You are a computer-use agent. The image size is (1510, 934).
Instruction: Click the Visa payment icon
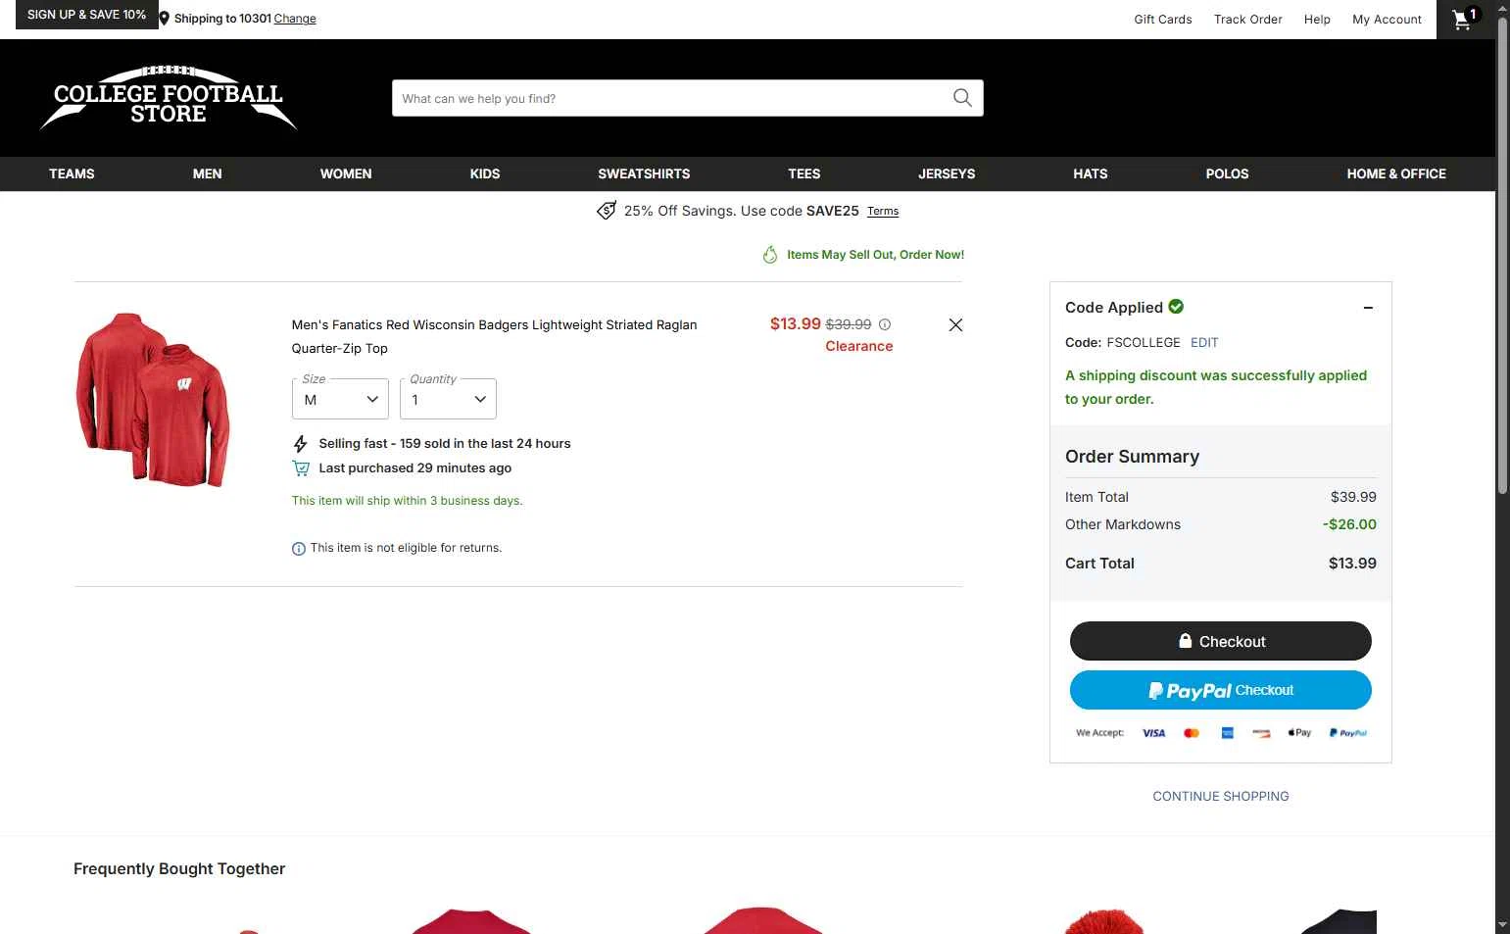[x=1154, y=733]
